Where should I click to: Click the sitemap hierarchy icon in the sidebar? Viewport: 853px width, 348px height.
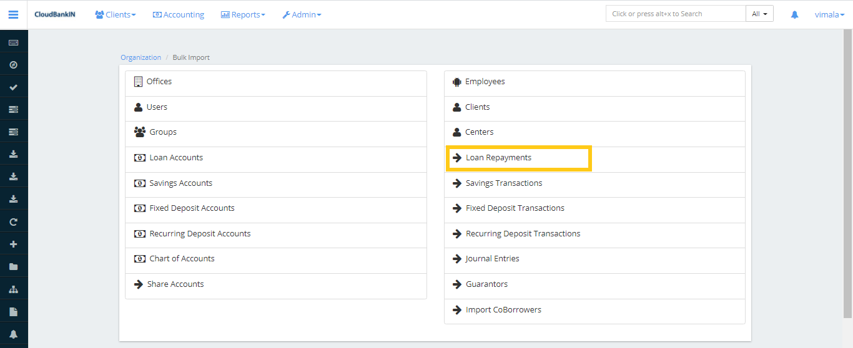13,289
